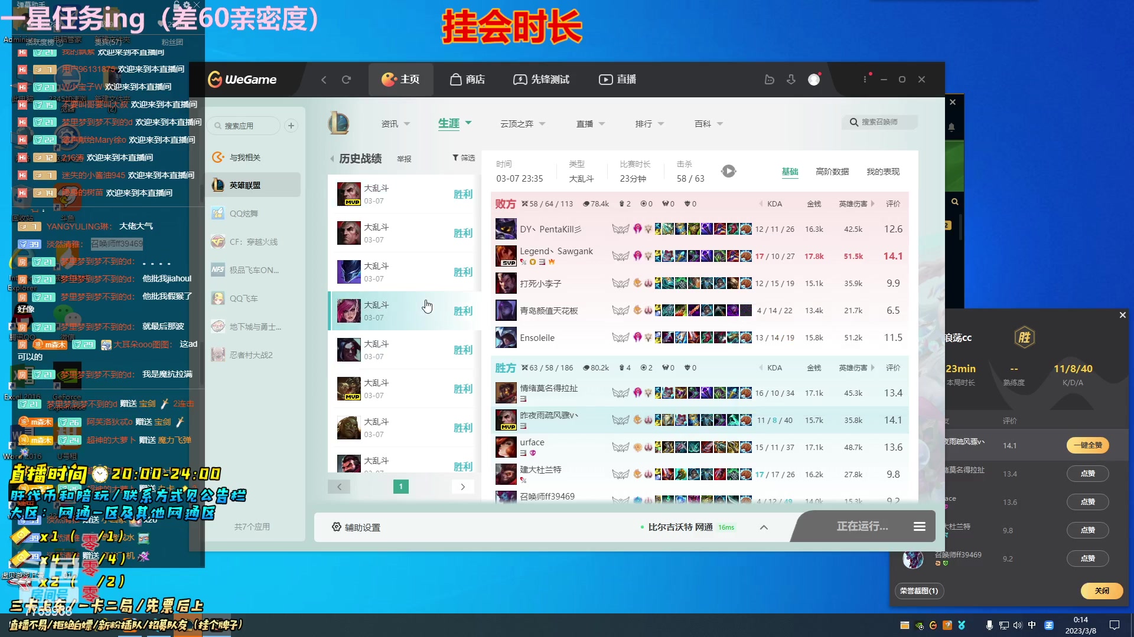Viewport: 1134px width, 637px height.
Task: Open the taskbar clock showing 0:14
Action: pos(1080,625)
